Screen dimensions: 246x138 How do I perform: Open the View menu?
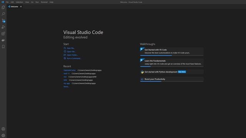click(x=27, y=2)
